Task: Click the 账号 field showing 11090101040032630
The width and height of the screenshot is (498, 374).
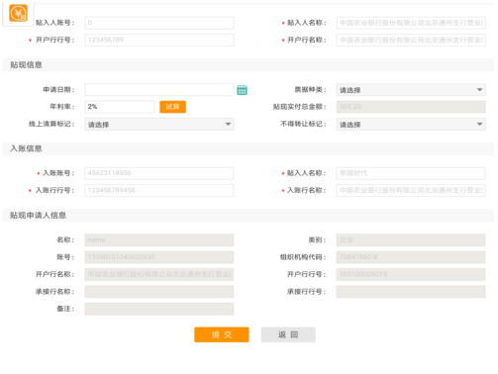Action: 159,257
